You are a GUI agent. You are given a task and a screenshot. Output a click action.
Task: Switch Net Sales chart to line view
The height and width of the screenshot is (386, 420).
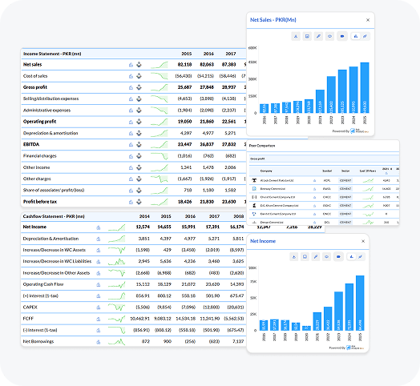click(365, 36)
